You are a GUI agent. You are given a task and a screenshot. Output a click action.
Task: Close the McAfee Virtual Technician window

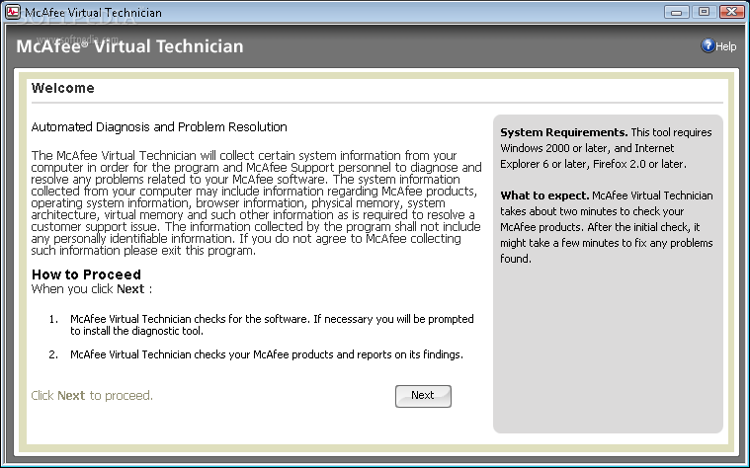732,12
